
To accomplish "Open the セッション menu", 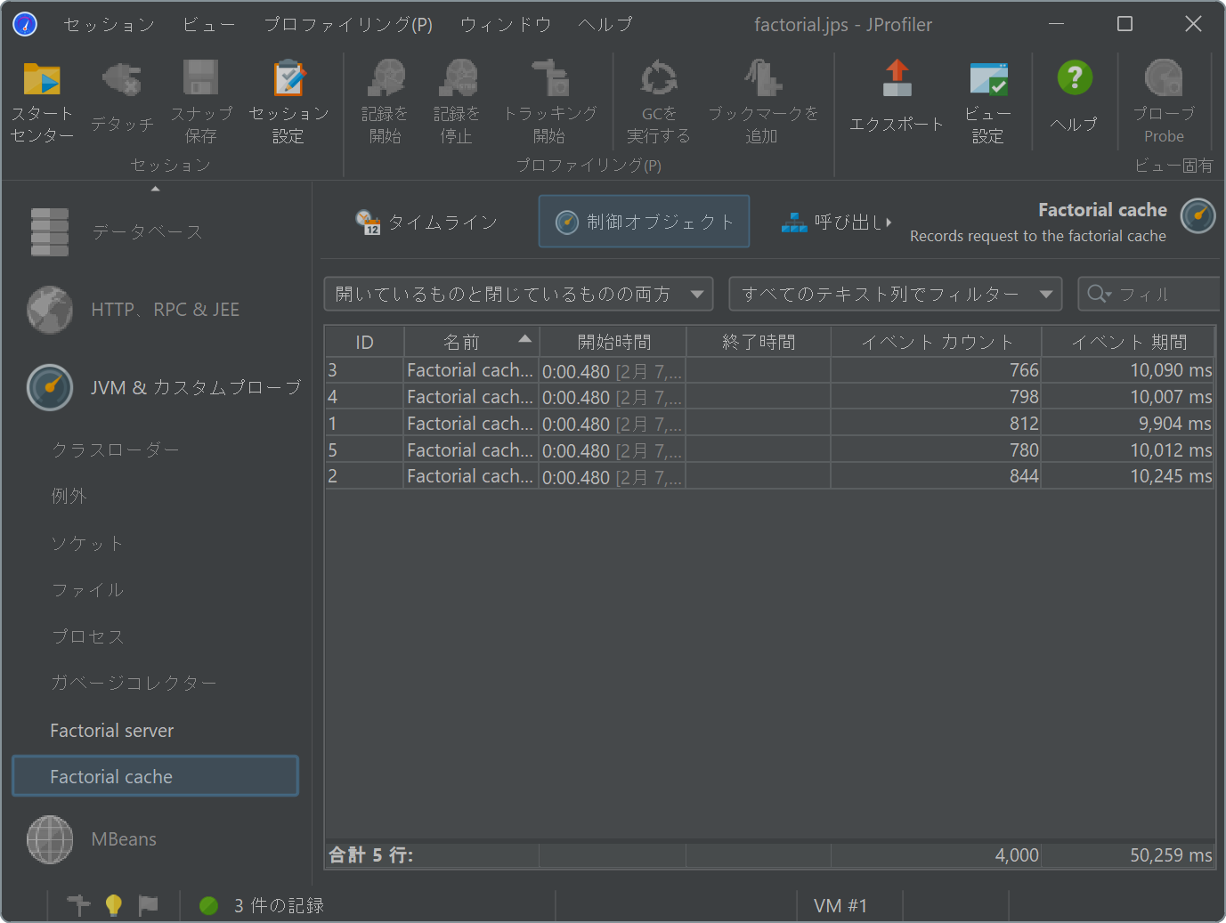I will 110,24.
